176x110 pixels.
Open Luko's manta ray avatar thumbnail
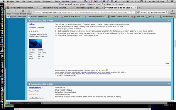pyautogui.click(x=35, y=44)
